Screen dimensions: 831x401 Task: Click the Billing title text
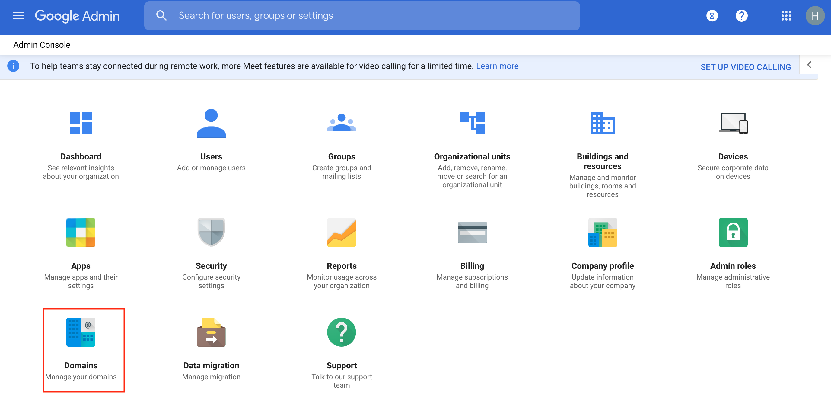(x=472, y=266)
